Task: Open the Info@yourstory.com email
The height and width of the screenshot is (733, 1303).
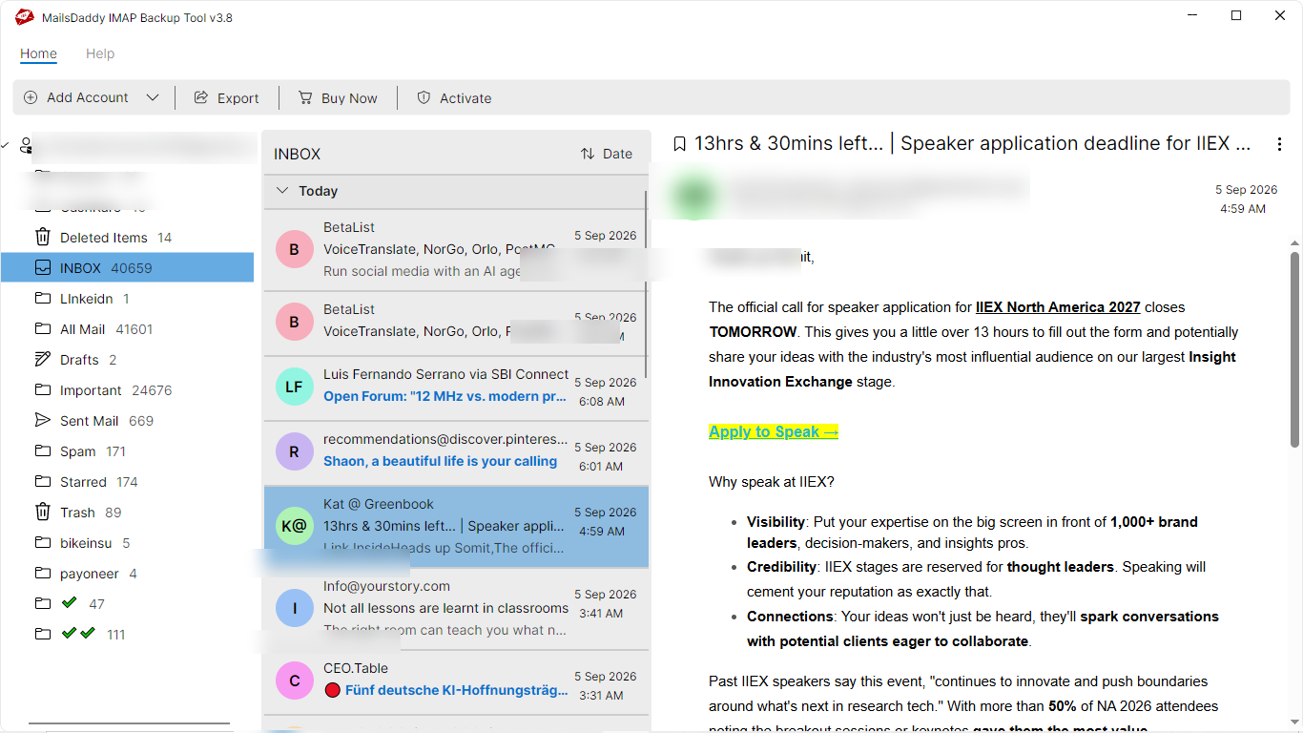Action: [x=456, y=609]
